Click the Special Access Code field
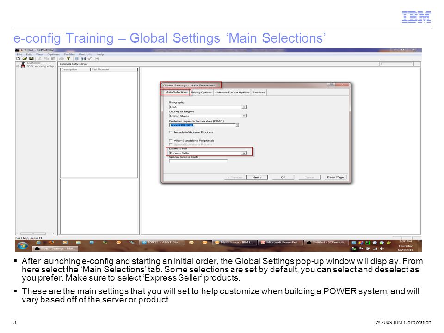444x333 pixels. point(198,161)
